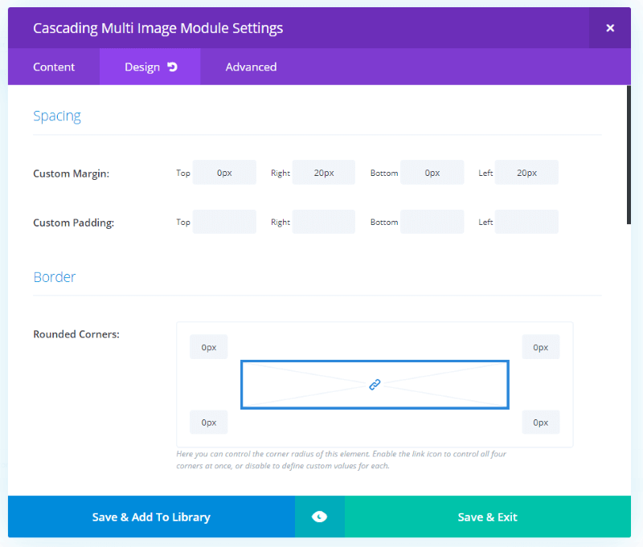
Task: Focus the Custom Margin Top field
Action: tap(224, 173)
